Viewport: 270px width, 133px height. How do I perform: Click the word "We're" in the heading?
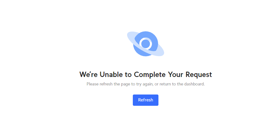(x=88, y=74)
